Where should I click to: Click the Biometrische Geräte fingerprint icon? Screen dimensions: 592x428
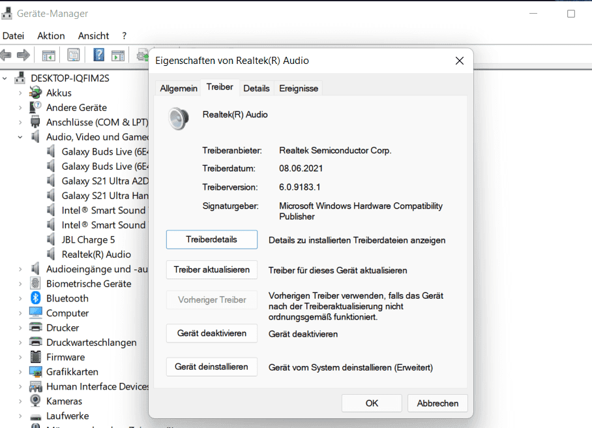tap(36, 284)
